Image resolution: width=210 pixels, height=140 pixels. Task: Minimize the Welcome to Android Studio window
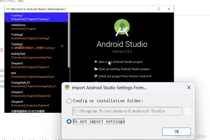pyautogui.click(x=149, y=9)
